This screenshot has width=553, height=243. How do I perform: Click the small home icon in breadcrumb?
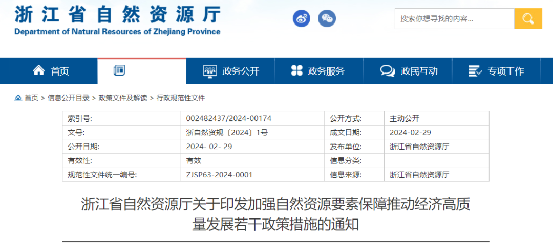coord(18,98)
